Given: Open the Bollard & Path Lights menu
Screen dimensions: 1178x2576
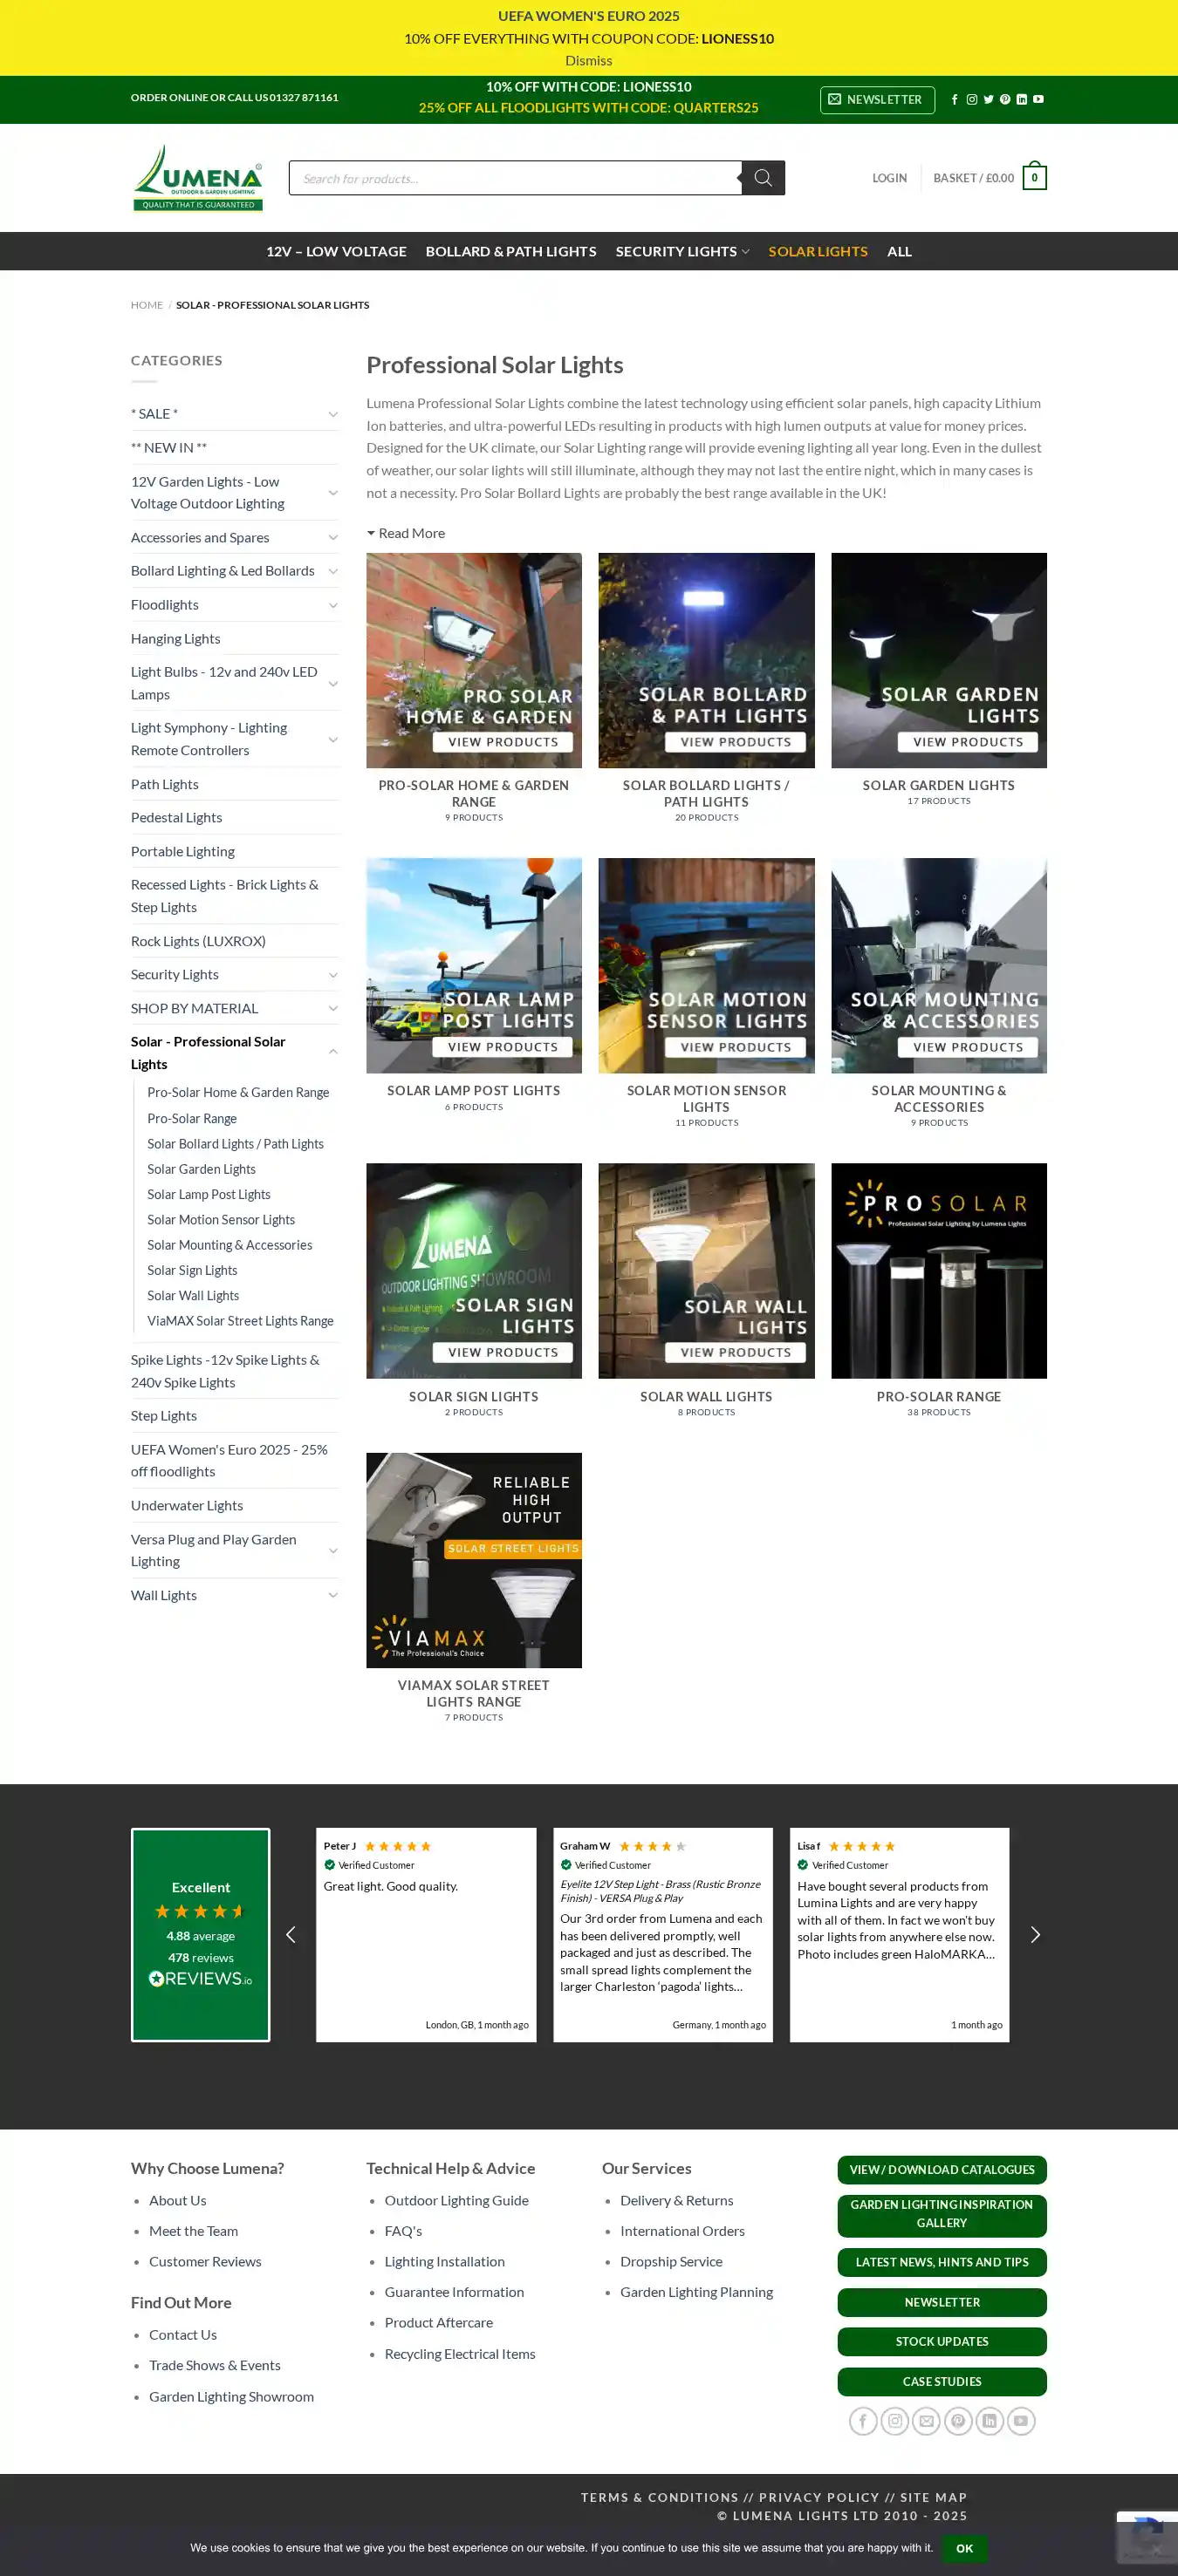Looking at the screenshot, I should pyautogui.click(x=510, y=252).
